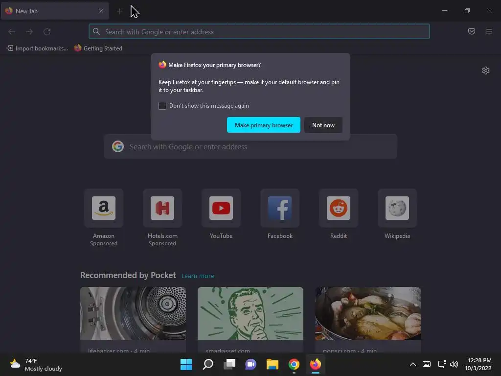Open the weather widget showing 74°F

click(36, 364)
